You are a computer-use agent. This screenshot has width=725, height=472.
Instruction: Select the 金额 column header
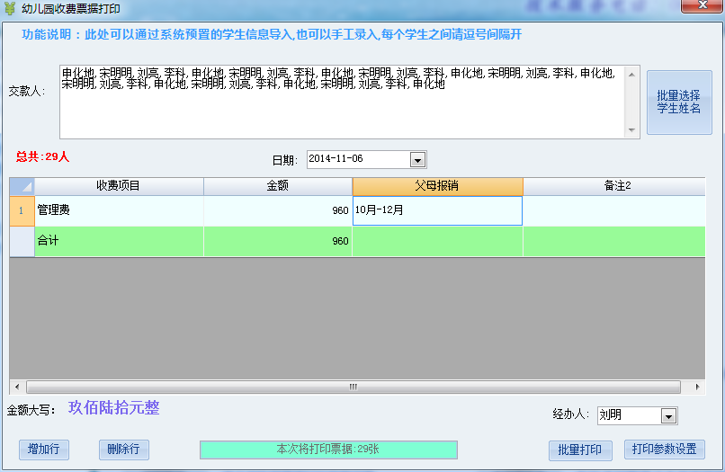click(x=277, y=186)
